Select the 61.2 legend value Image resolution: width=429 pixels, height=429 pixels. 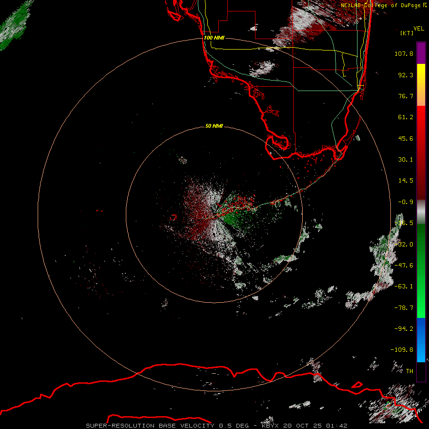pos(406,117)
